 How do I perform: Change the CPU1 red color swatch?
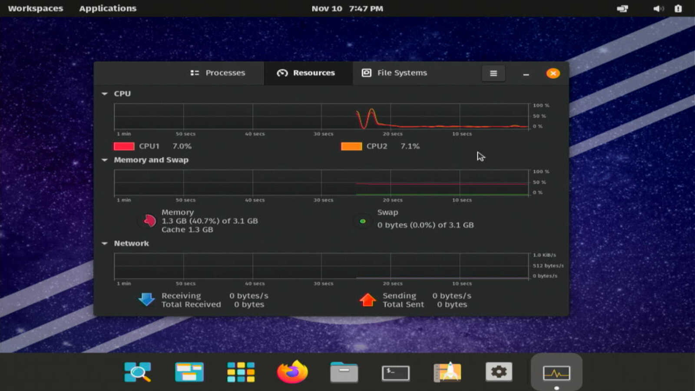click(x=124, y=146)
